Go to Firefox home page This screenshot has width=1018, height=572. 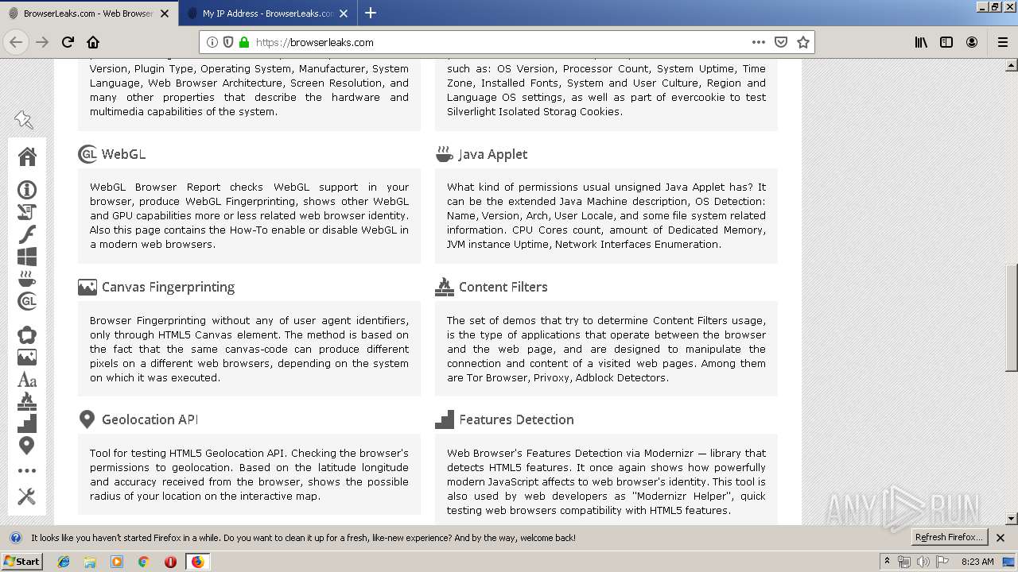pyautogui.click(x=93, y=42)
